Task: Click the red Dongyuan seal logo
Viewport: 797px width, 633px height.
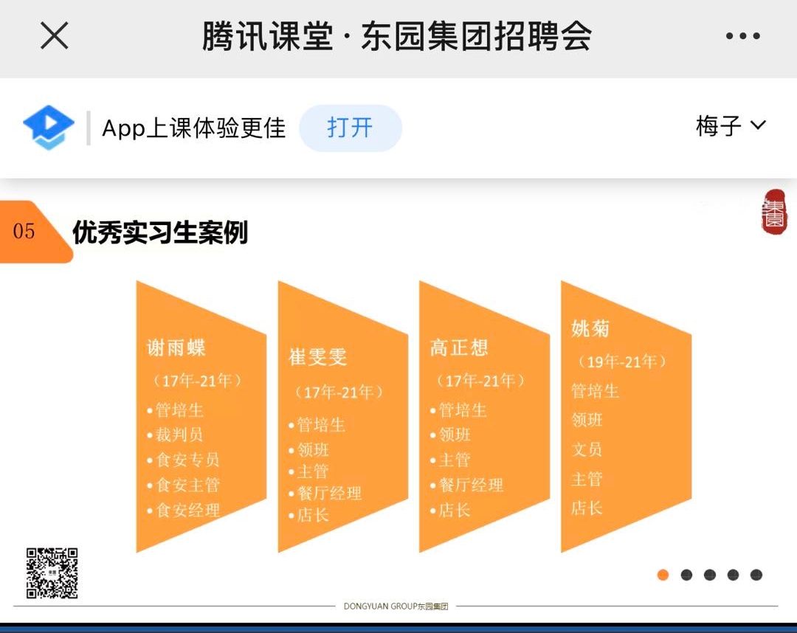Action: tap(774, 212)
